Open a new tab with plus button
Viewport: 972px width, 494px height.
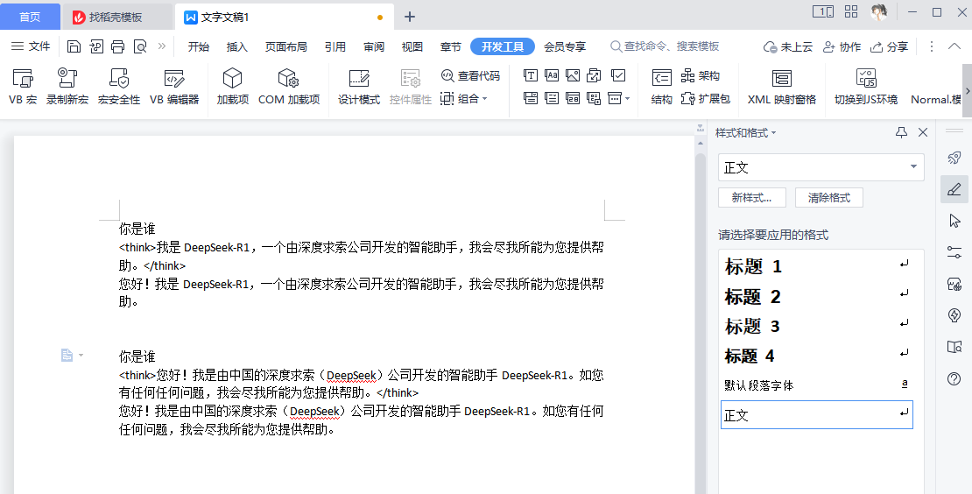click(x=409, y=17)
